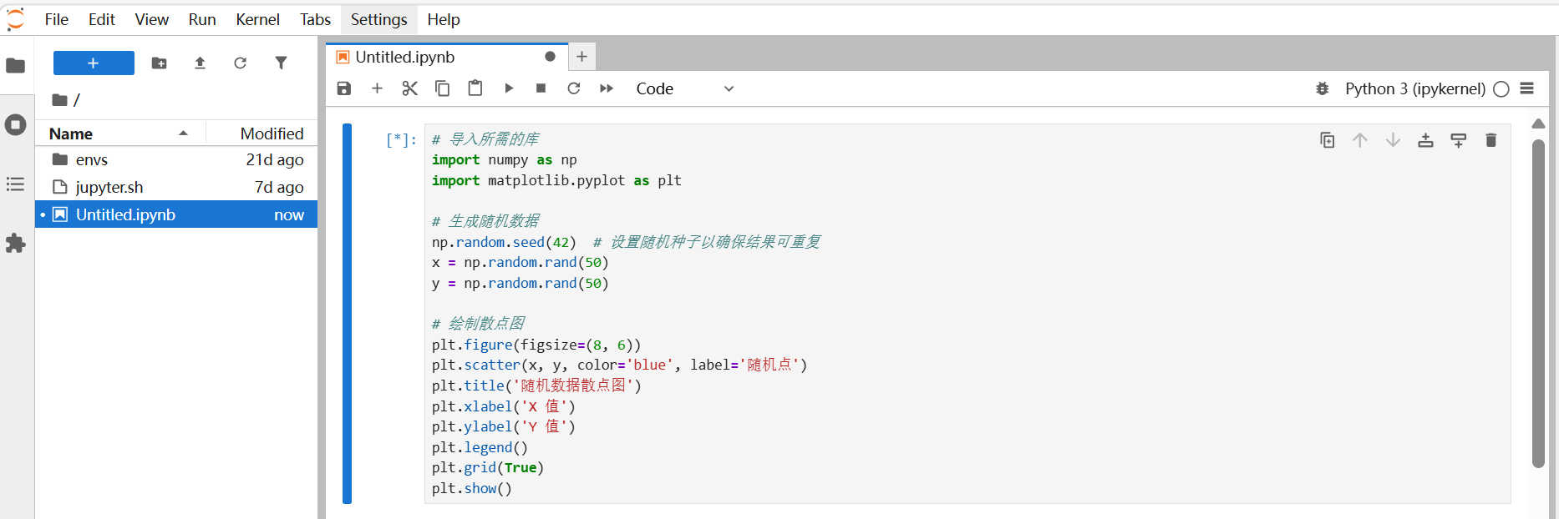The width and height of the screenshot is (1559, 519).
Task: Open Running Terminals and Kernels panel
Action: (x=16, y=125)
